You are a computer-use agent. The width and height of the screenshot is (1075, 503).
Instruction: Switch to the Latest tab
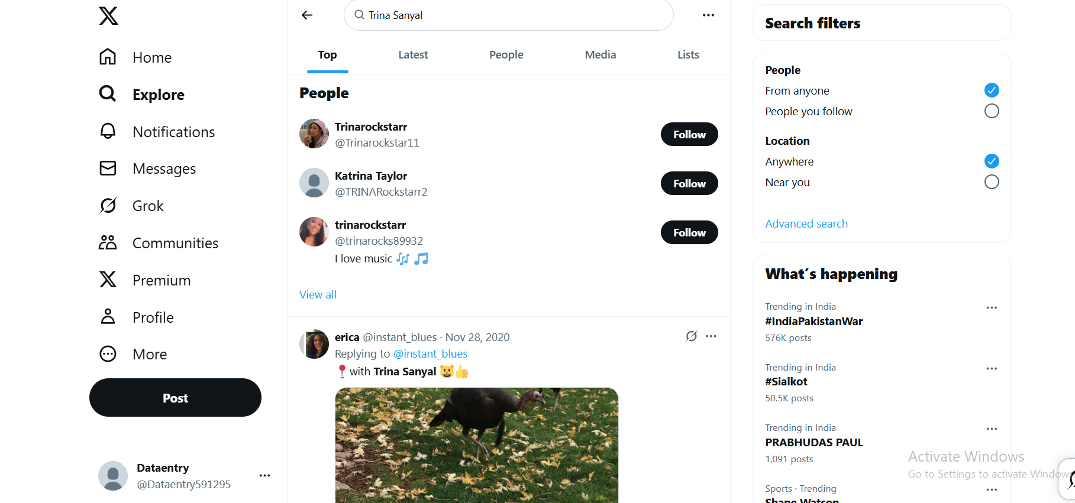(413, 55)
